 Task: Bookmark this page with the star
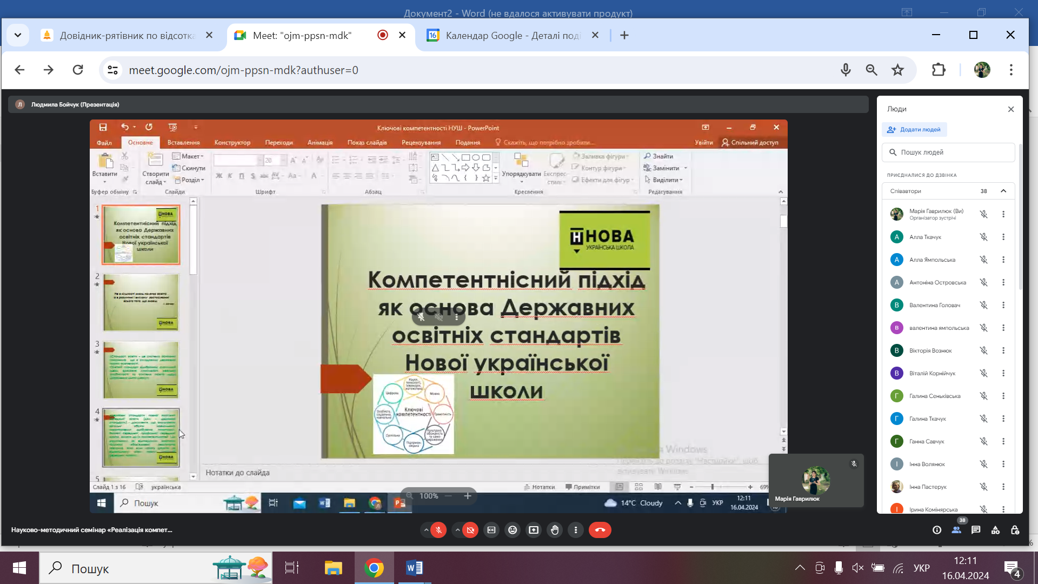coord(897,70)
